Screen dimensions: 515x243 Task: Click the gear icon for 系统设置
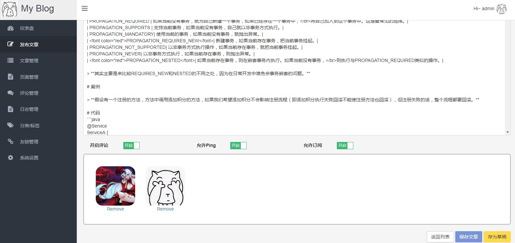point(10,157)
